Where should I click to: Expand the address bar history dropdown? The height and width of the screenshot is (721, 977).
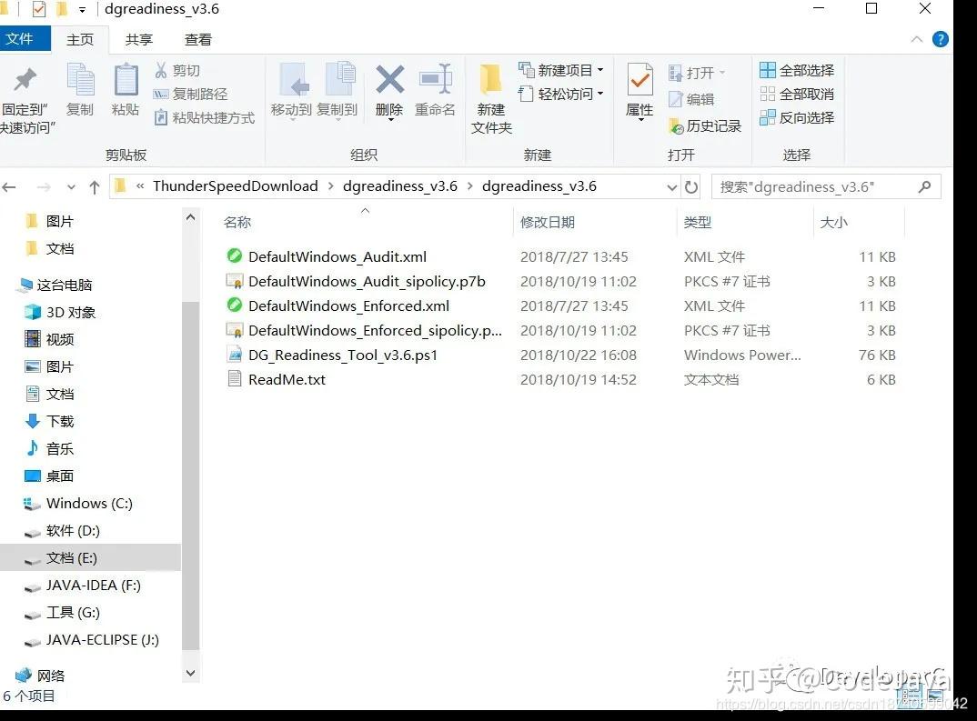(671, 186)
